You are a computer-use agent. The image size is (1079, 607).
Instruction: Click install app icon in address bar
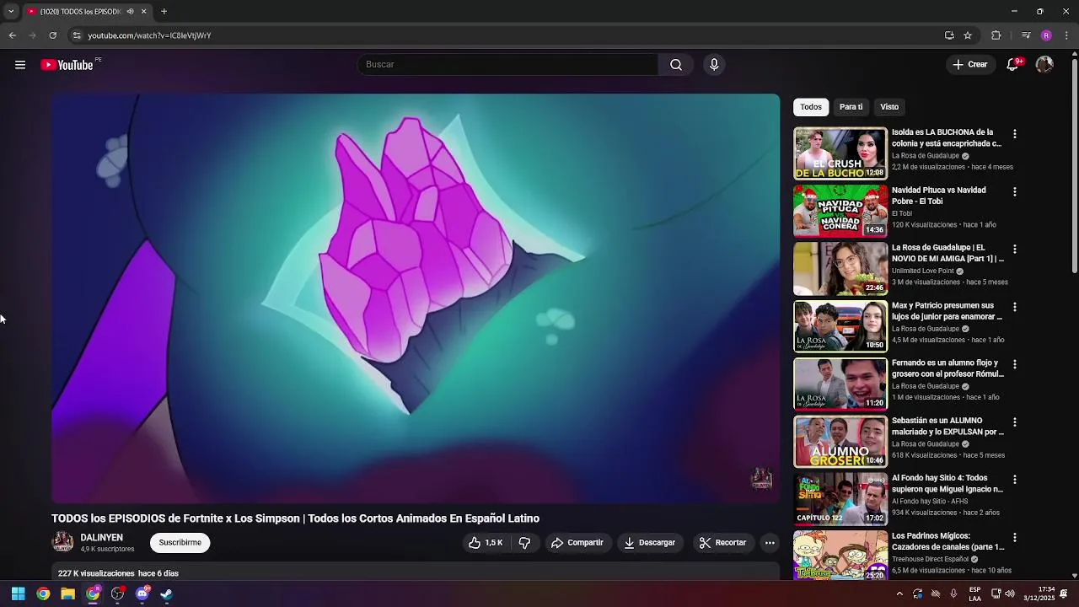coord(949,35)
